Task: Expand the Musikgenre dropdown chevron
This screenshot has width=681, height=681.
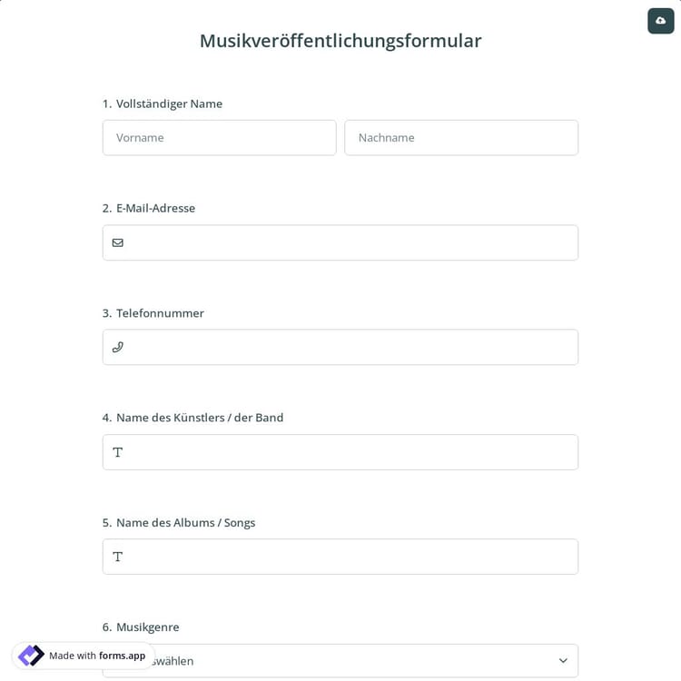Action: (563, 660)
